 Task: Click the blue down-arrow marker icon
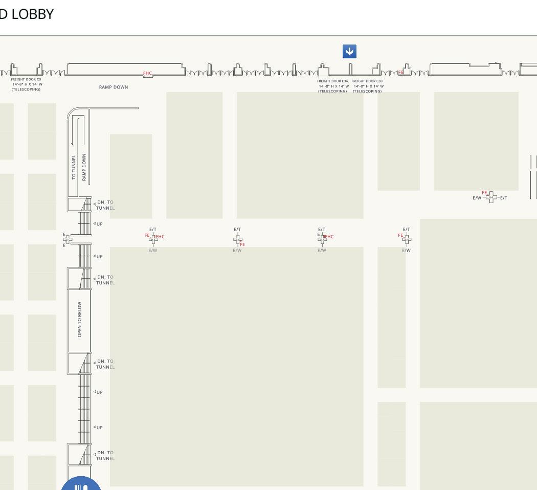(349, 51)
